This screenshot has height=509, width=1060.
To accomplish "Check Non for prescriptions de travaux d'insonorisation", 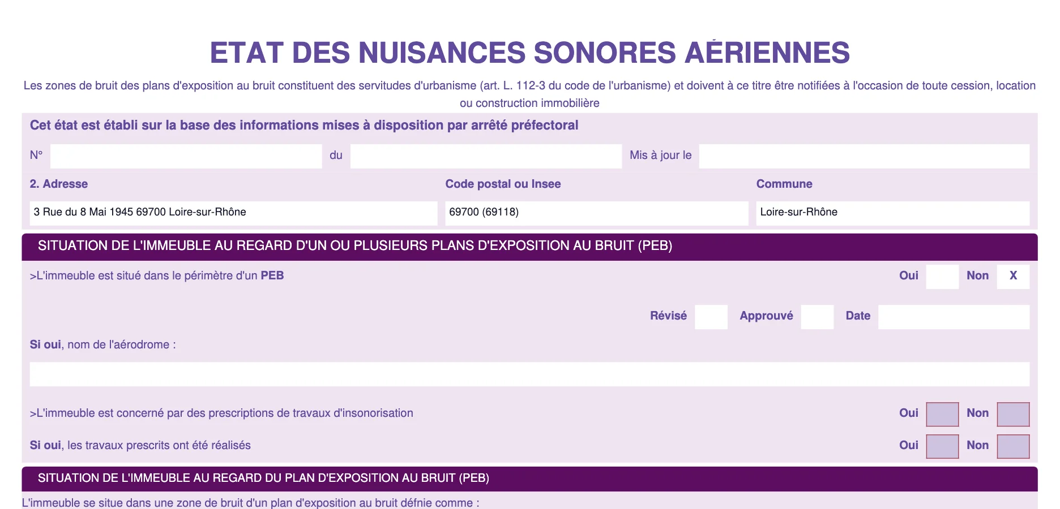I will (1013, 414).
